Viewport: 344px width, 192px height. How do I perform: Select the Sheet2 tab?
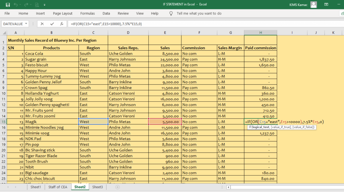[80, 187]
